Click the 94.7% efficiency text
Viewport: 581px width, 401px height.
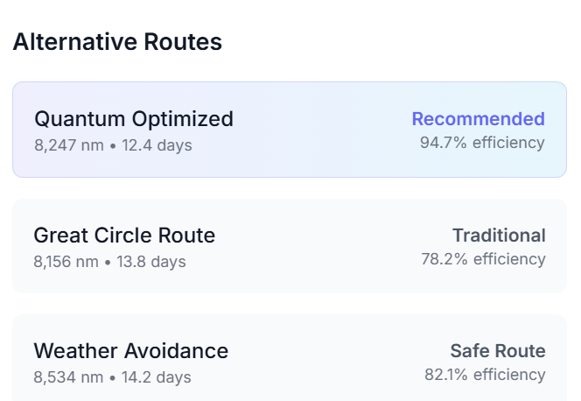tap(482, 143)
